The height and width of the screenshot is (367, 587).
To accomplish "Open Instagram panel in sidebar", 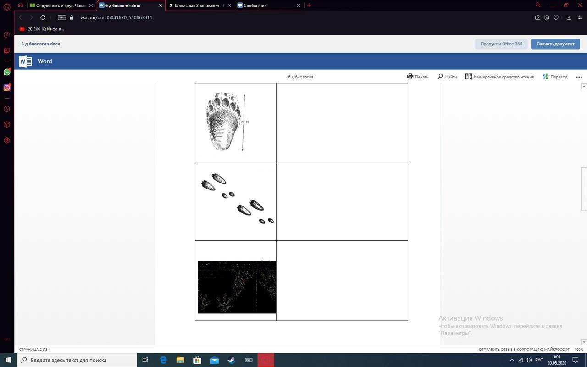I will [7, 88].
